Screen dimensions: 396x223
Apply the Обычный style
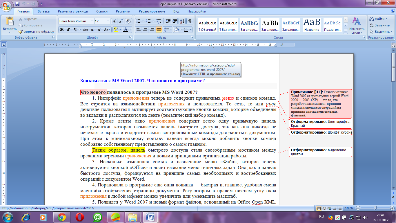(x=207, y=26)
